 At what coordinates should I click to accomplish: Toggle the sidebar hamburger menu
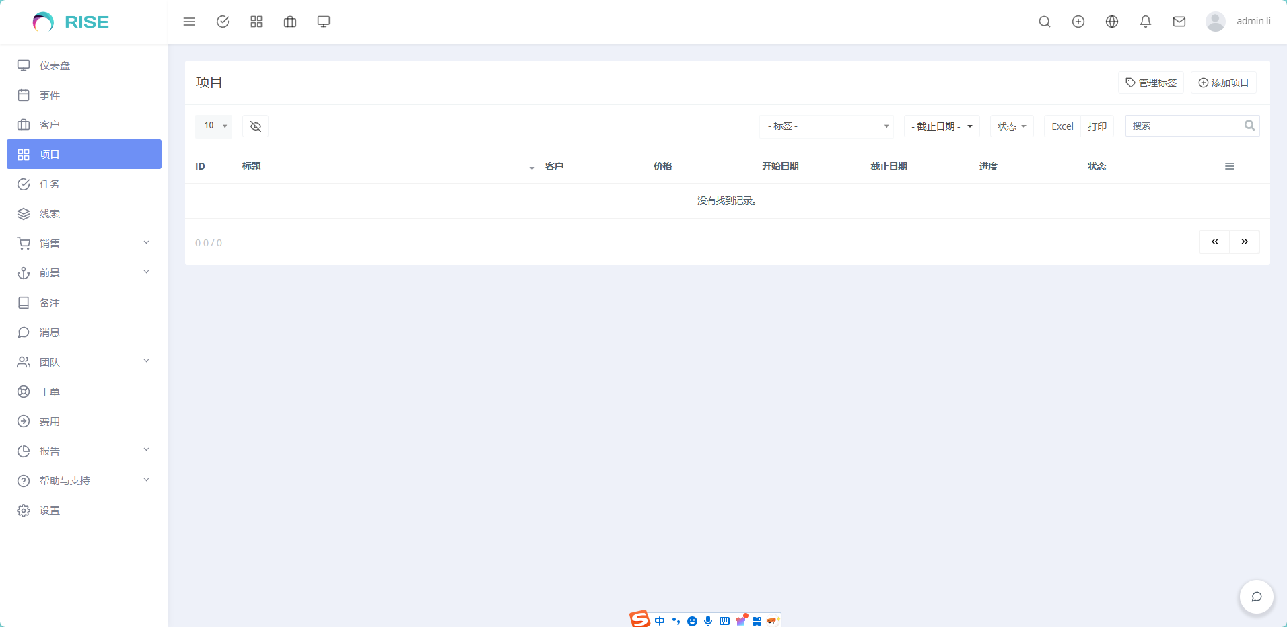coord(189,22)
